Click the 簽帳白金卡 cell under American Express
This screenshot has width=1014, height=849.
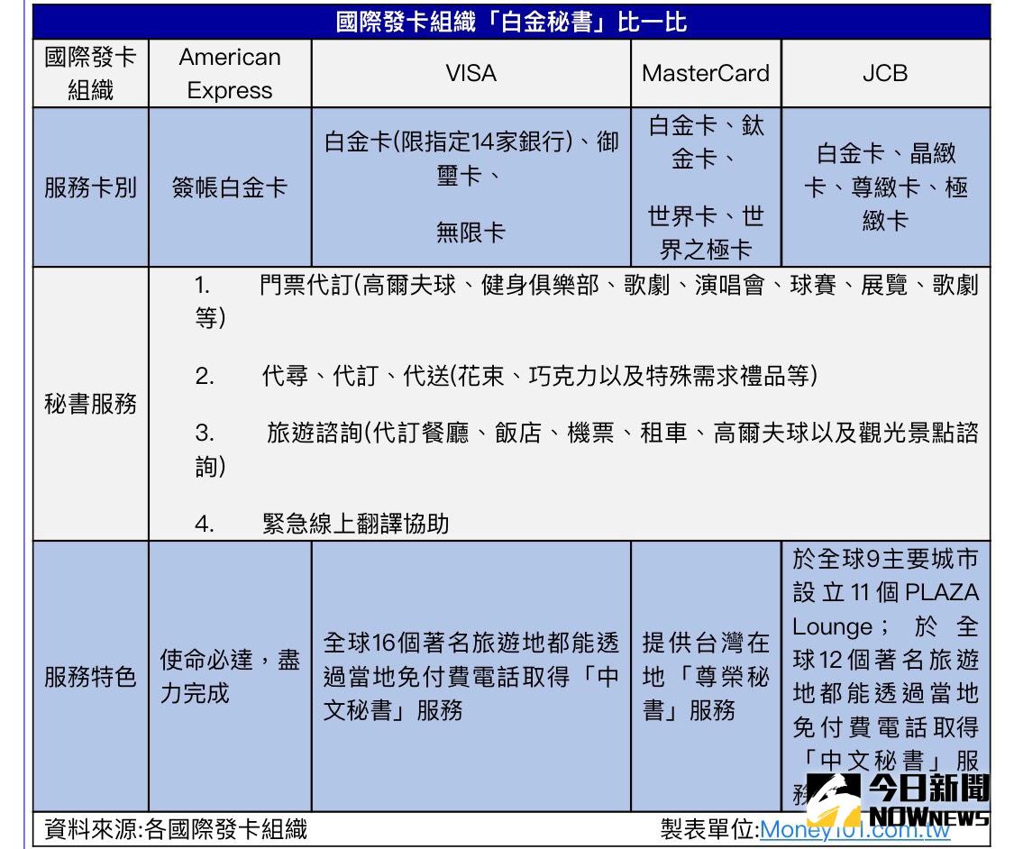click(x=231, y=183)
